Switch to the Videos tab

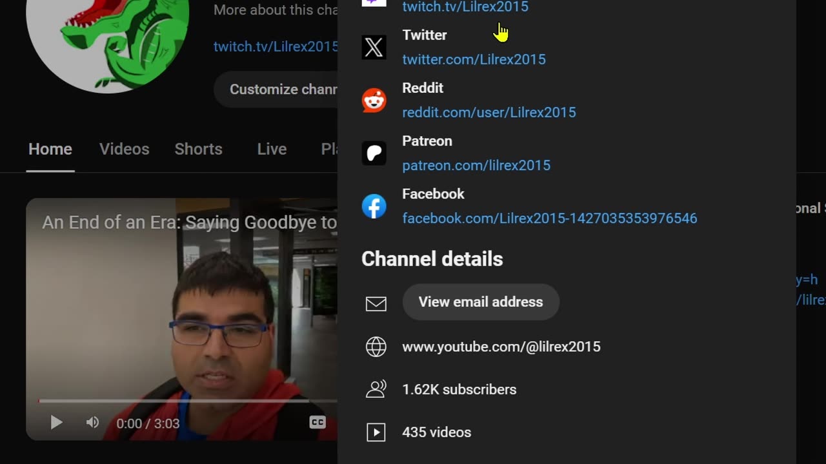click(x=124, y=150)
